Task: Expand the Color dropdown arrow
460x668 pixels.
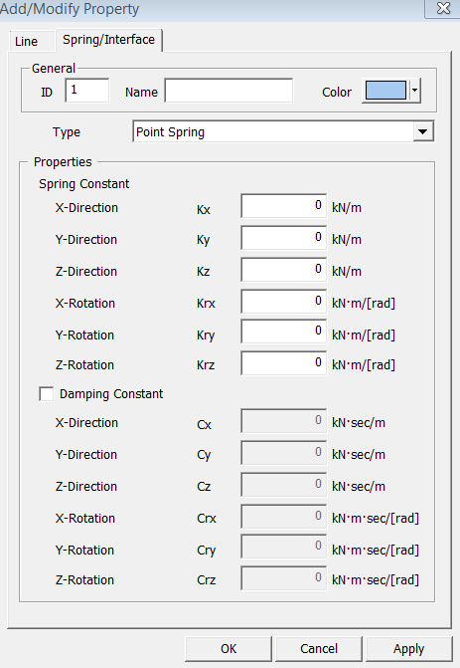Action: 414,91
